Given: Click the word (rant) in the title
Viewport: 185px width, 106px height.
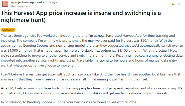Looking at the screenshot, I should (x=38, y=20).
